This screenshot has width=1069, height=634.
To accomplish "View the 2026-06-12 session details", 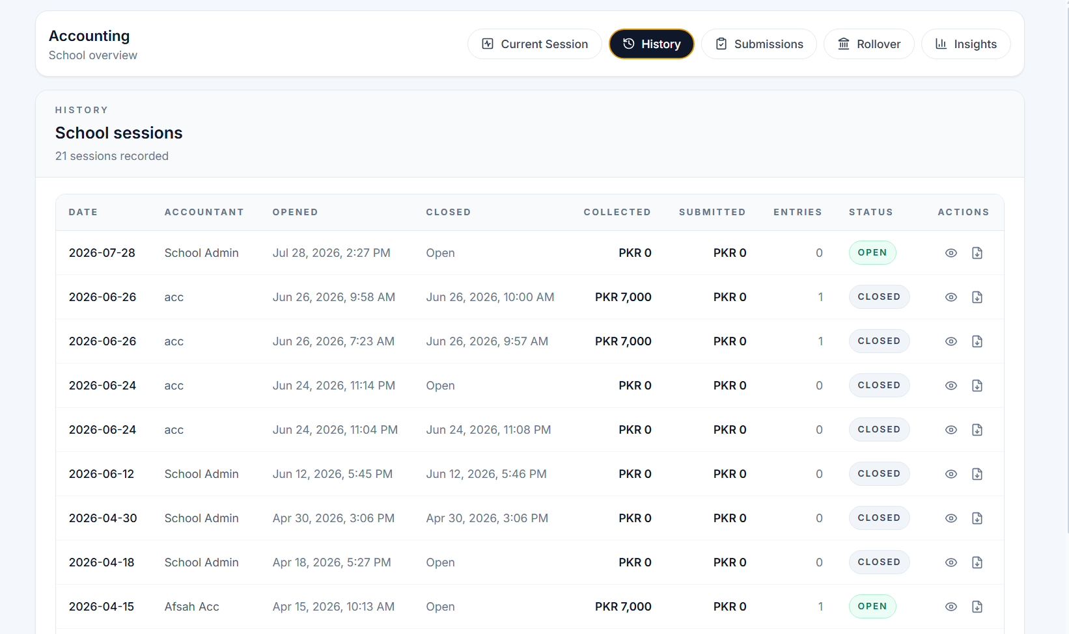I will 951,474.
